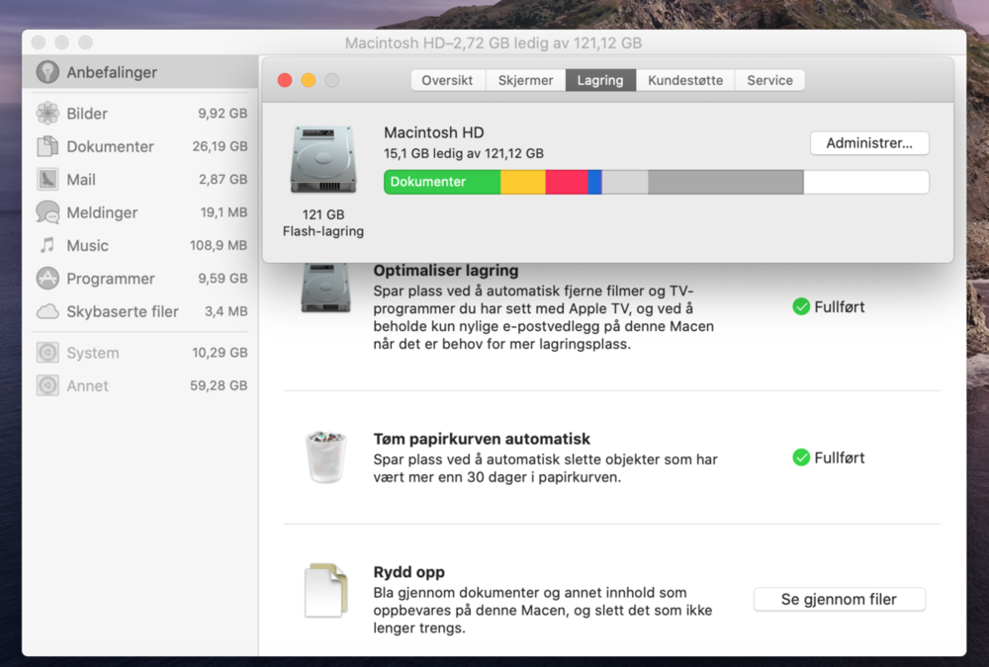
Task: Switch to the Oversikt tab
Action: coord(447,80)
